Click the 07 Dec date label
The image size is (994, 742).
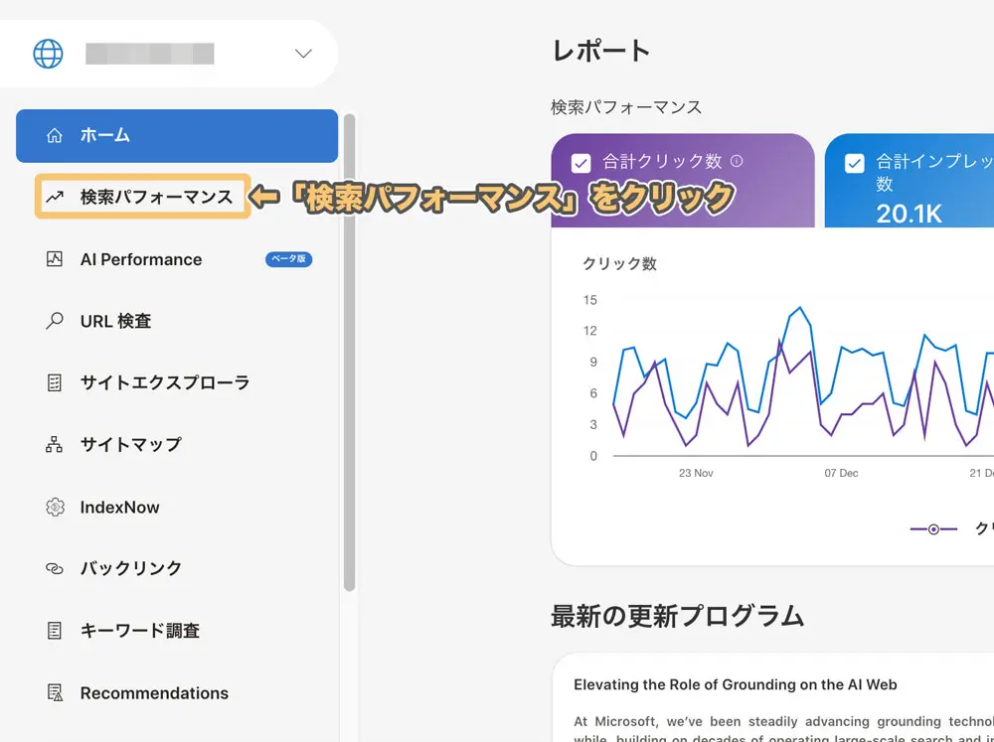(841, 473)
